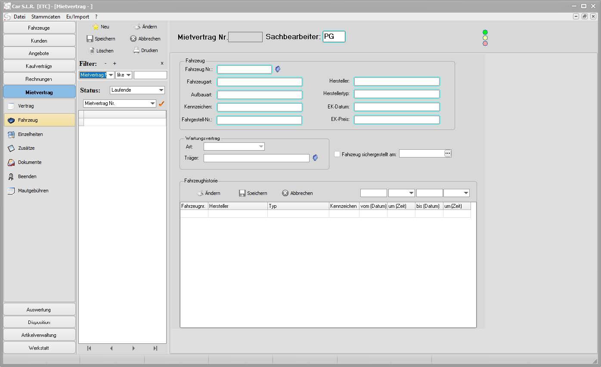Click the Kennzeichen input field
Viewport: 601px width, 367px height.
[x=260, y=107]
